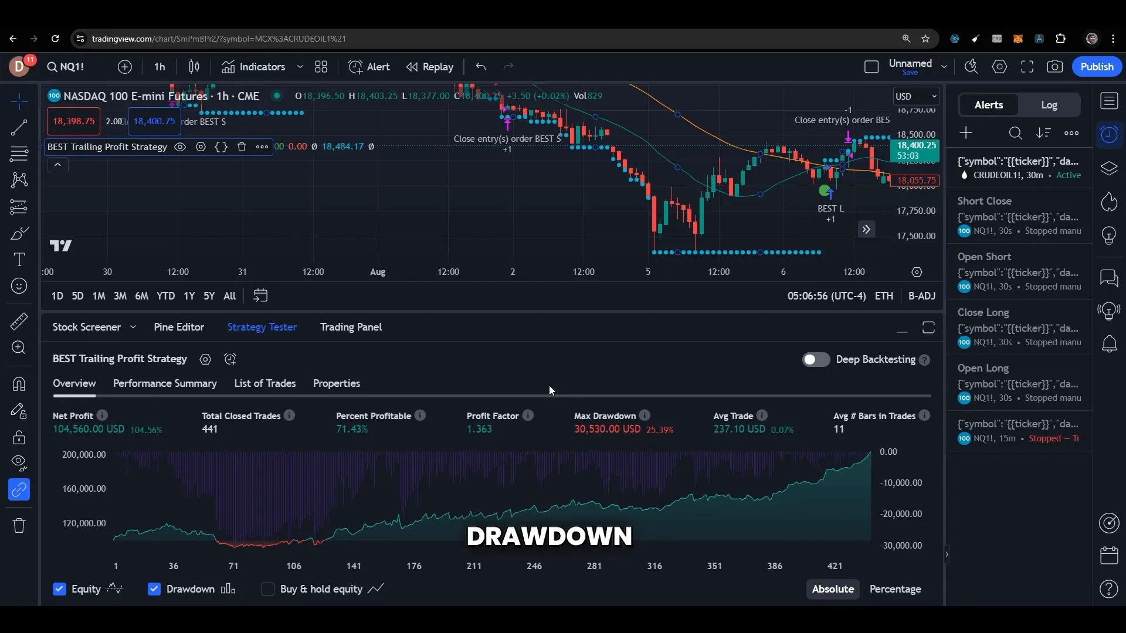
Task: Search alerts with magnifier icon
Action: [1016, 133]
